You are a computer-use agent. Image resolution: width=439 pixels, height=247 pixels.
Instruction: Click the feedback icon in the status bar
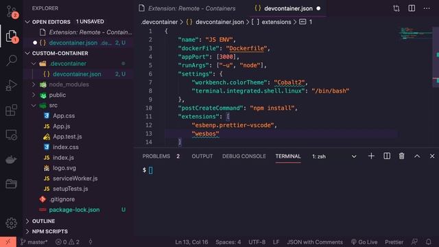tap(414, 242)
